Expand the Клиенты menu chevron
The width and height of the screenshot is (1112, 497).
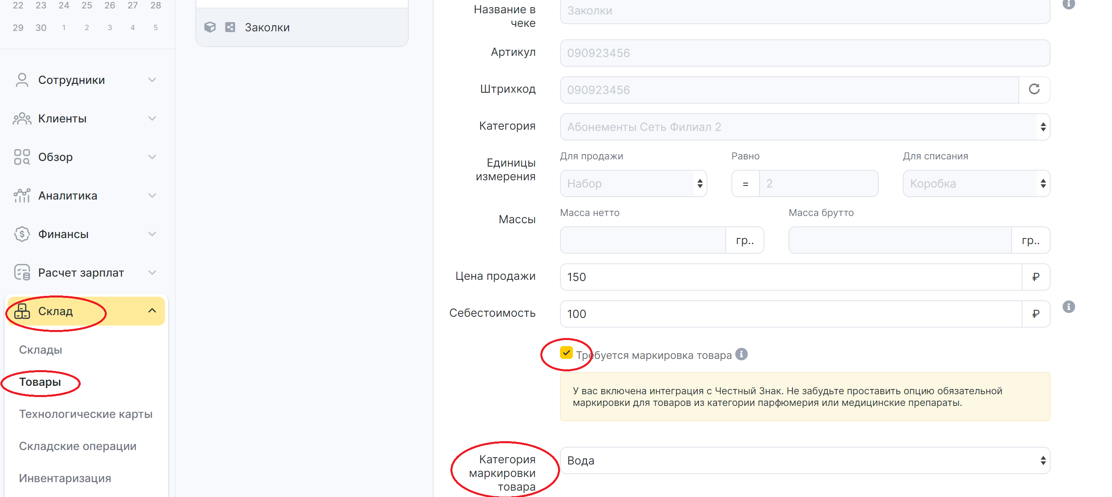[x=152, y=118]
